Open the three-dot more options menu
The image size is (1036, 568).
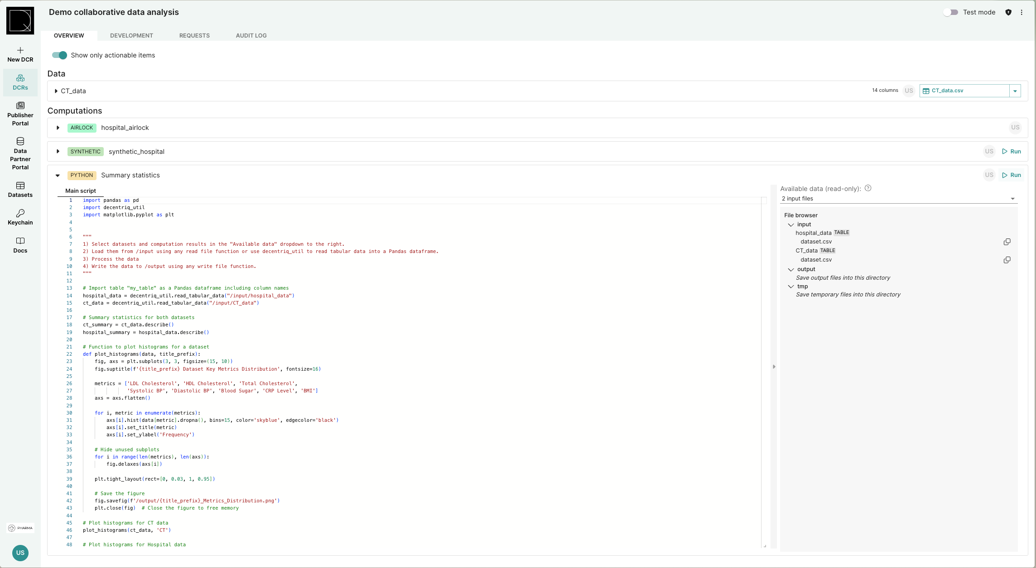click(x=1022, y=12)
